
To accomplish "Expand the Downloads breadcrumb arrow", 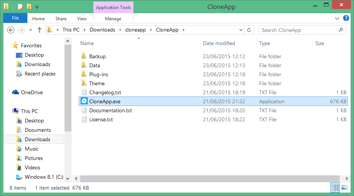I will (120, 30).
